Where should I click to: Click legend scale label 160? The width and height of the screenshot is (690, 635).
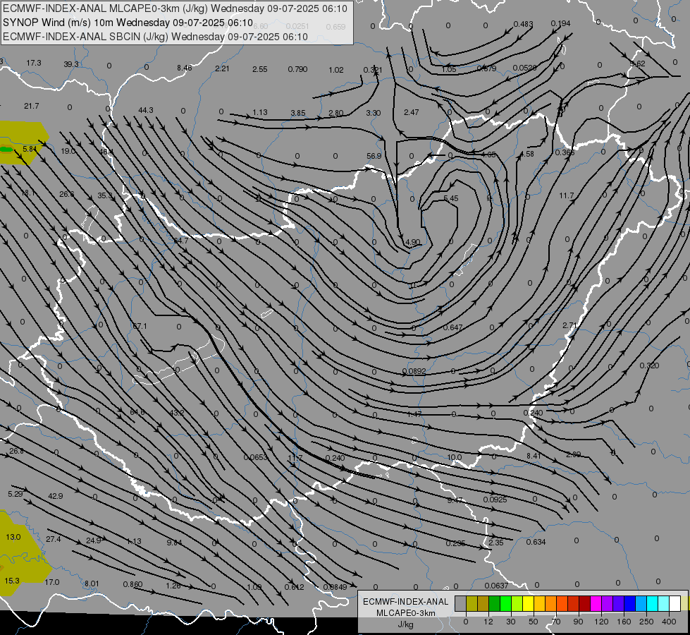click(624, 622)
